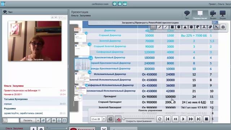Click the rewind previous slide button
This screenshot has height=130, width=231.
[175, 119]
